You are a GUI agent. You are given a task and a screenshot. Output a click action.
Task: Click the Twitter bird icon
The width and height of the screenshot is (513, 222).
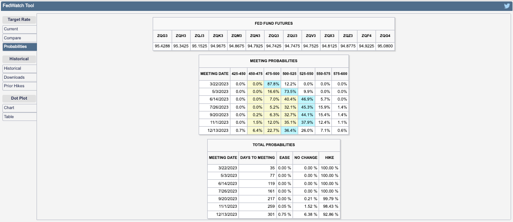[506, 6]
